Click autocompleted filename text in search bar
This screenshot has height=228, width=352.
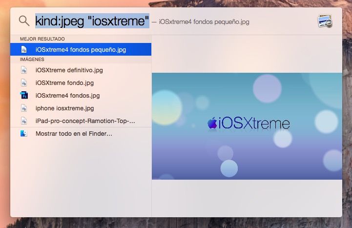(204, 22)
